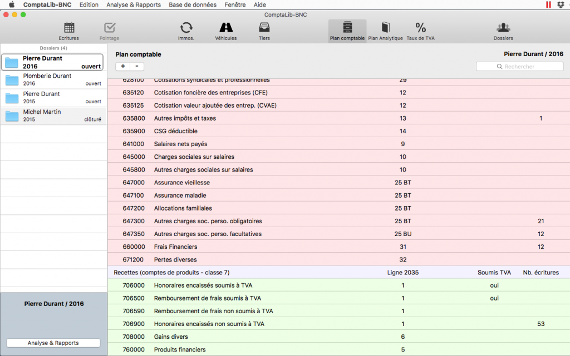
Task: Click the "oui" TVA value for account 706500
Action: click(x=494, y=298)
